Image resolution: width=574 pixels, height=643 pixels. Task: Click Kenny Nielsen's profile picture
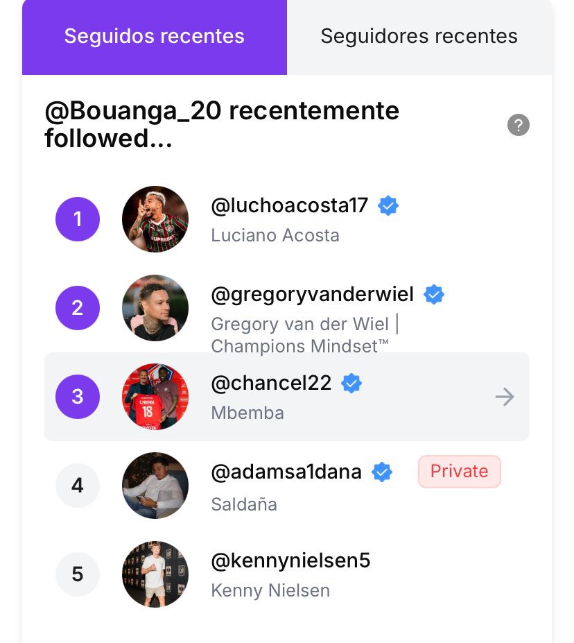pos(155,574)
